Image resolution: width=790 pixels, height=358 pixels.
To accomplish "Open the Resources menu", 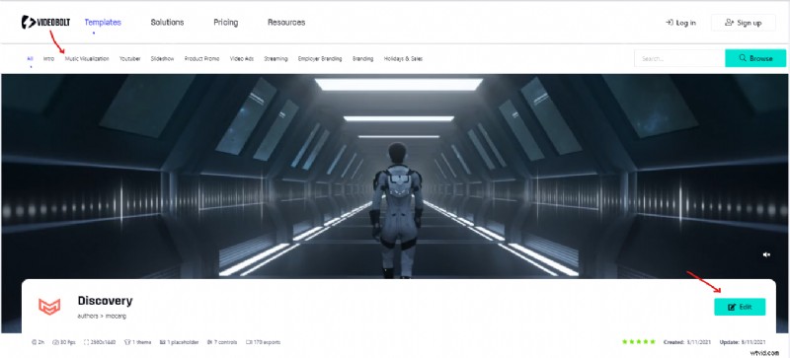I will (286, 22).
